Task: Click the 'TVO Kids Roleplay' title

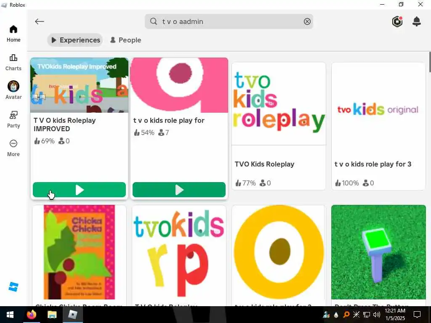Action: [264, 164]
